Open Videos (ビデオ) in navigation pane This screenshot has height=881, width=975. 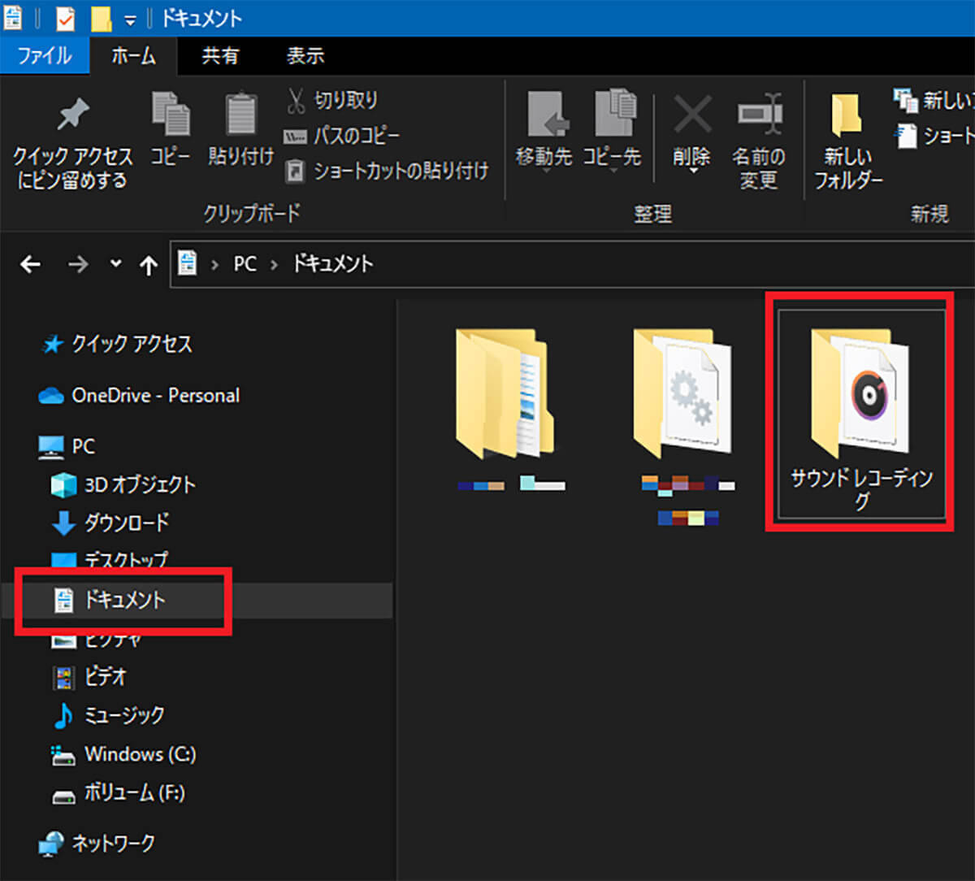pyautogui.click(x=89, y=676)
